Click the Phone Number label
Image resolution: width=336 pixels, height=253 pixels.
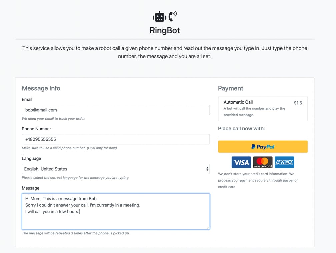coord(36,129)
